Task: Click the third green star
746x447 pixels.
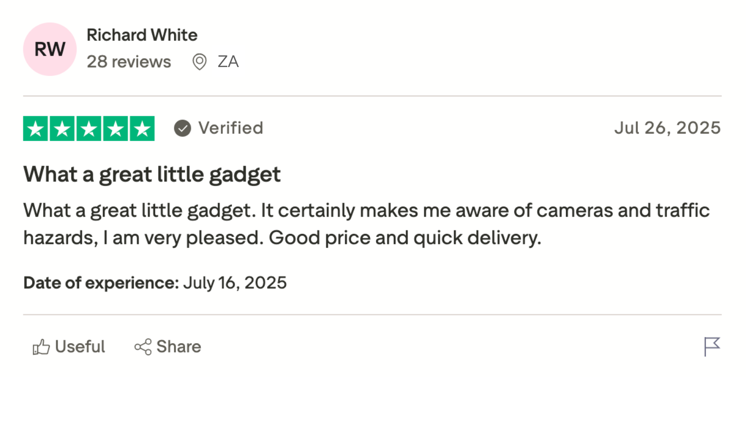Action: [89, 129]
